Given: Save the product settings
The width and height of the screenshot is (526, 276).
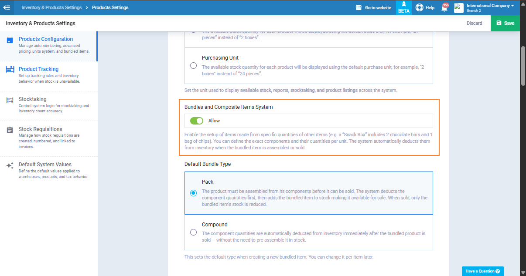Looking at the screenshot, I should tap(505, 23).
